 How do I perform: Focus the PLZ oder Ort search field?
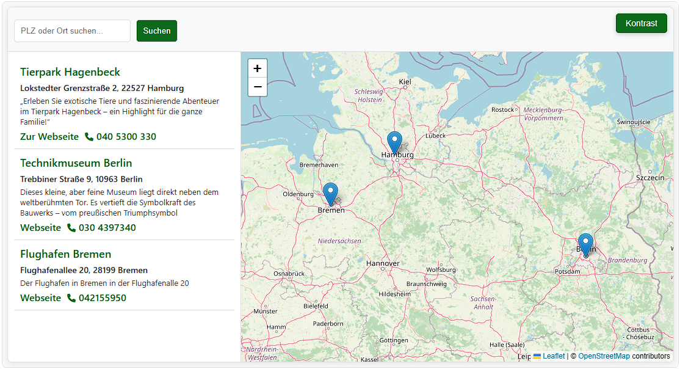pos(72,31)
